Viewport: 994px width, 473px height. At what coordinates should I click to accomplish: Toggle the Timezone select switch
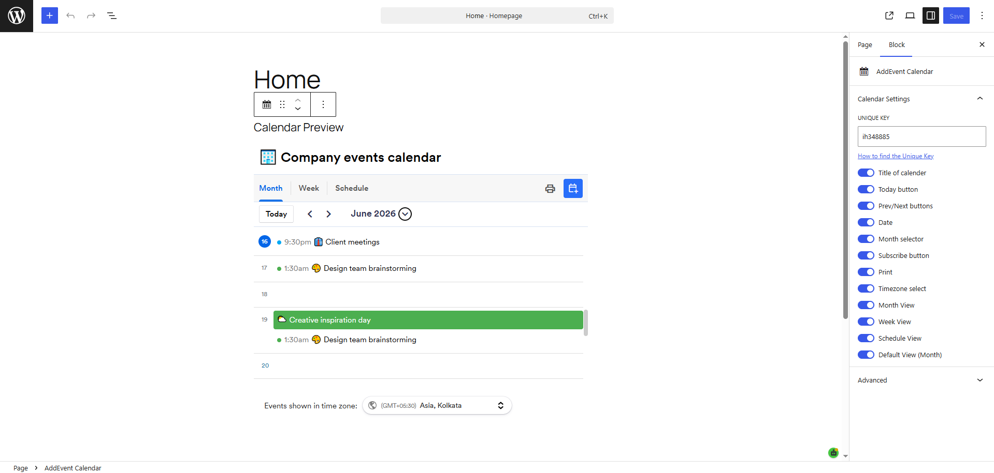pos(866,288)
